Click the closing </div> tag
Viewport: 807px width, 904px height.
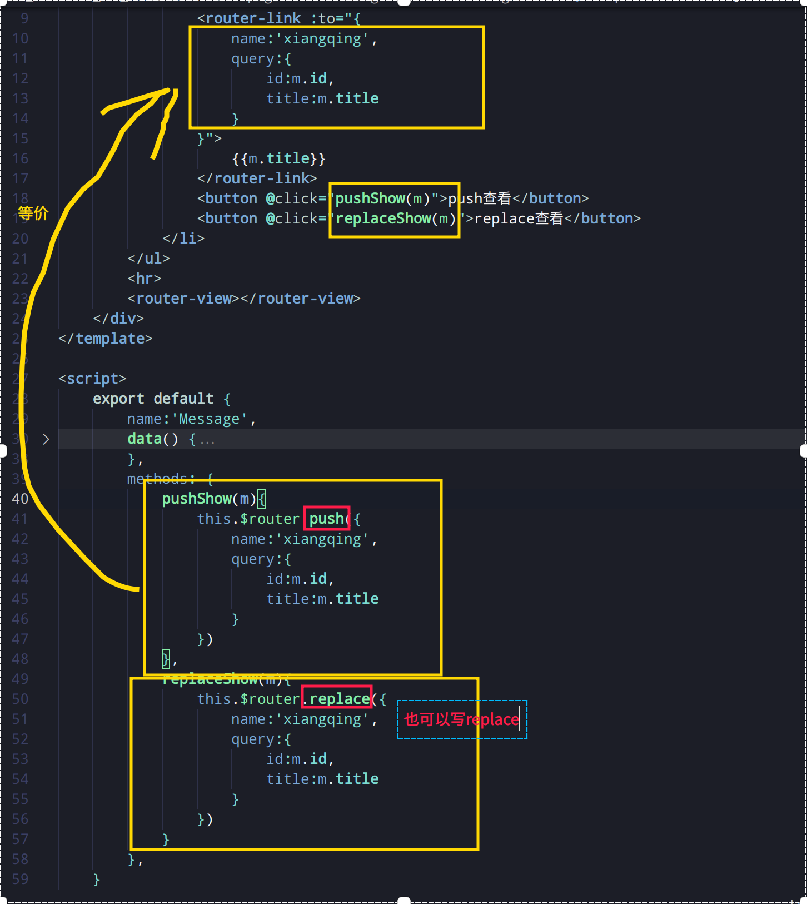tap(118, 319)
